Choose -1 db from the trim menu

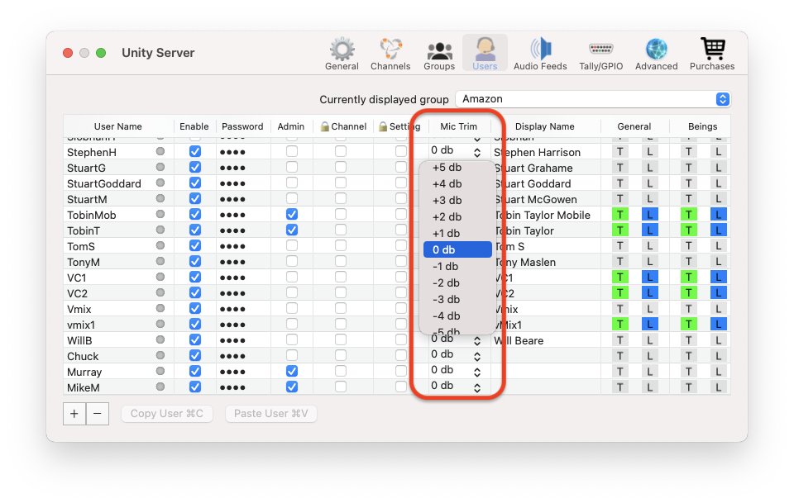click(x=457, y=267)
